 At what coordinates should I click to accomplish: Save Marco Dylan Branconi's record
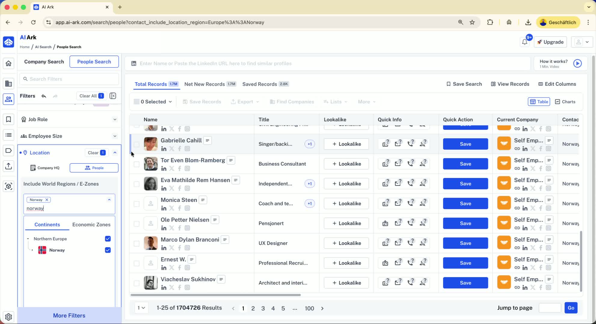click(465, 243)
